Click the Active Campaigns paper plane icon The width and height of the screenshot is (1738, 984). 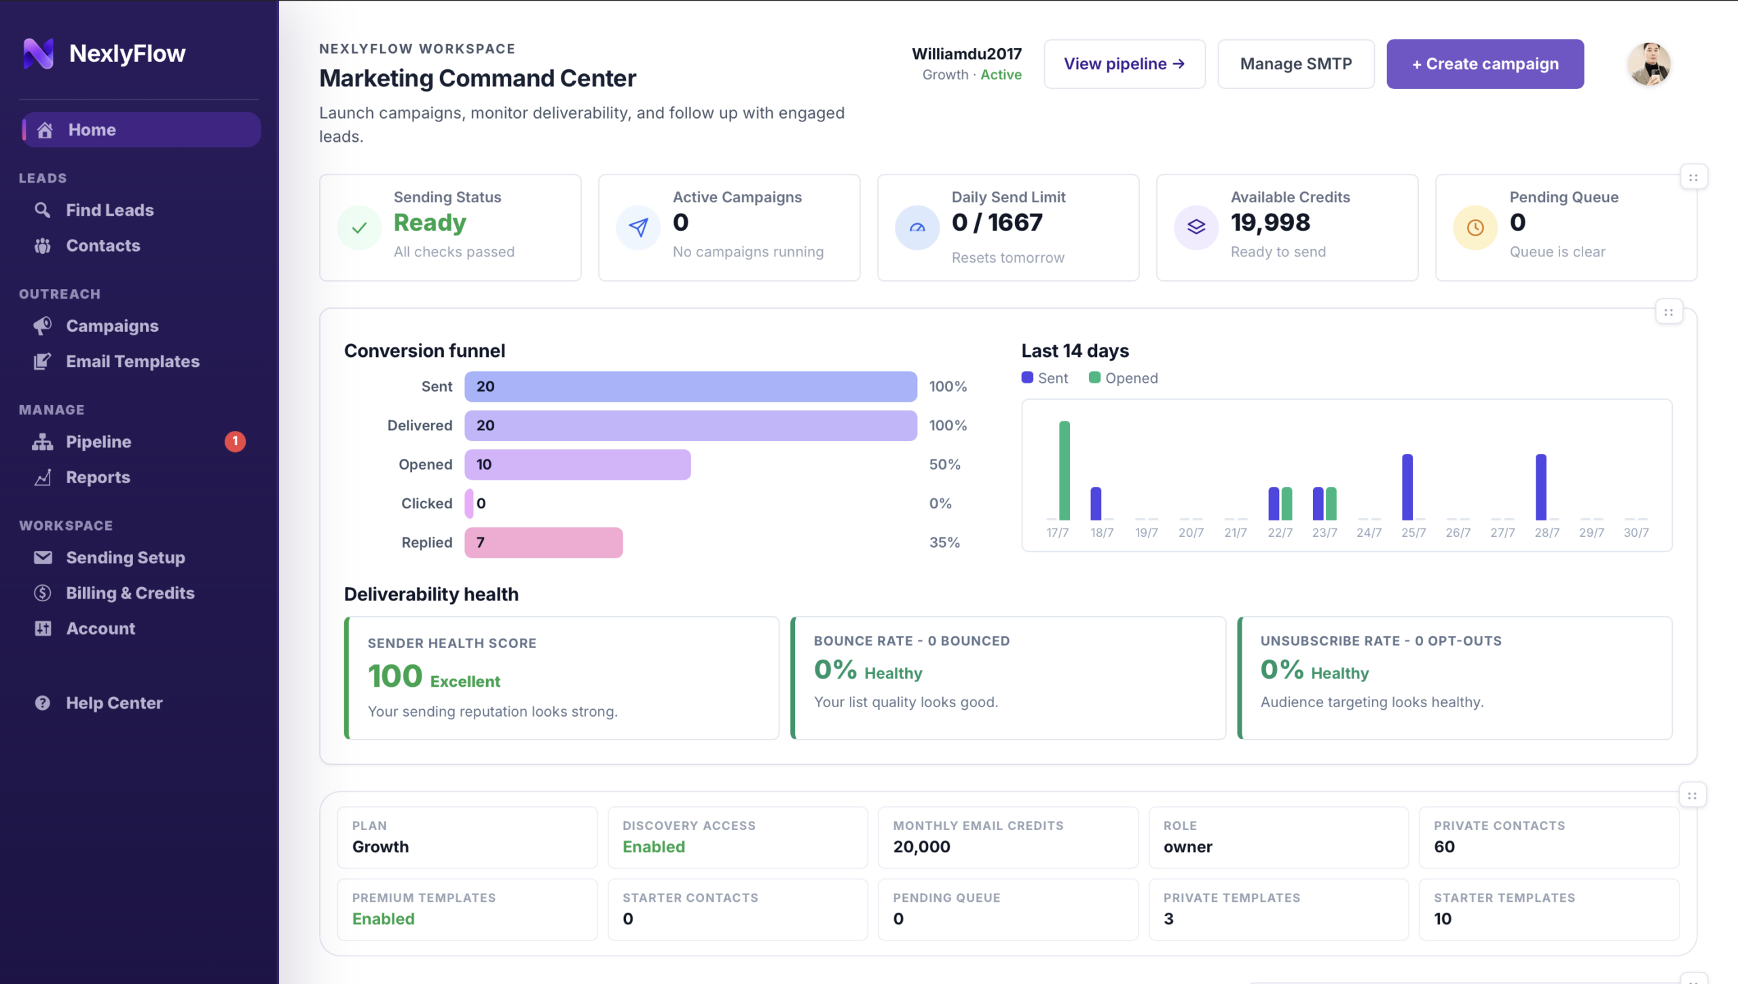click(638, 228)
